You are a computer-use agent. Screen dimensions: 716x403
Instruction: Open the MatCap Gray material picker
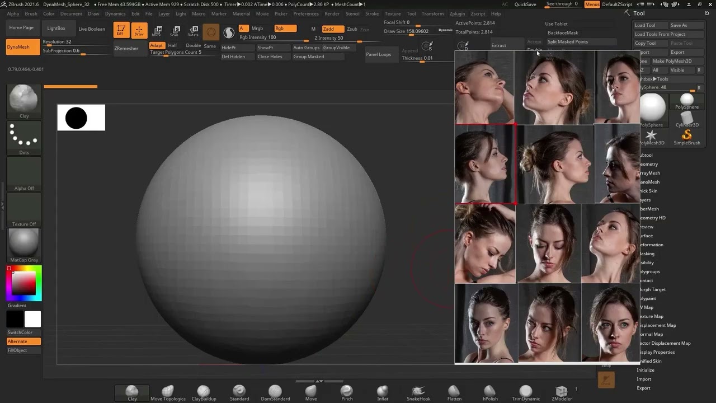(24, 245)
